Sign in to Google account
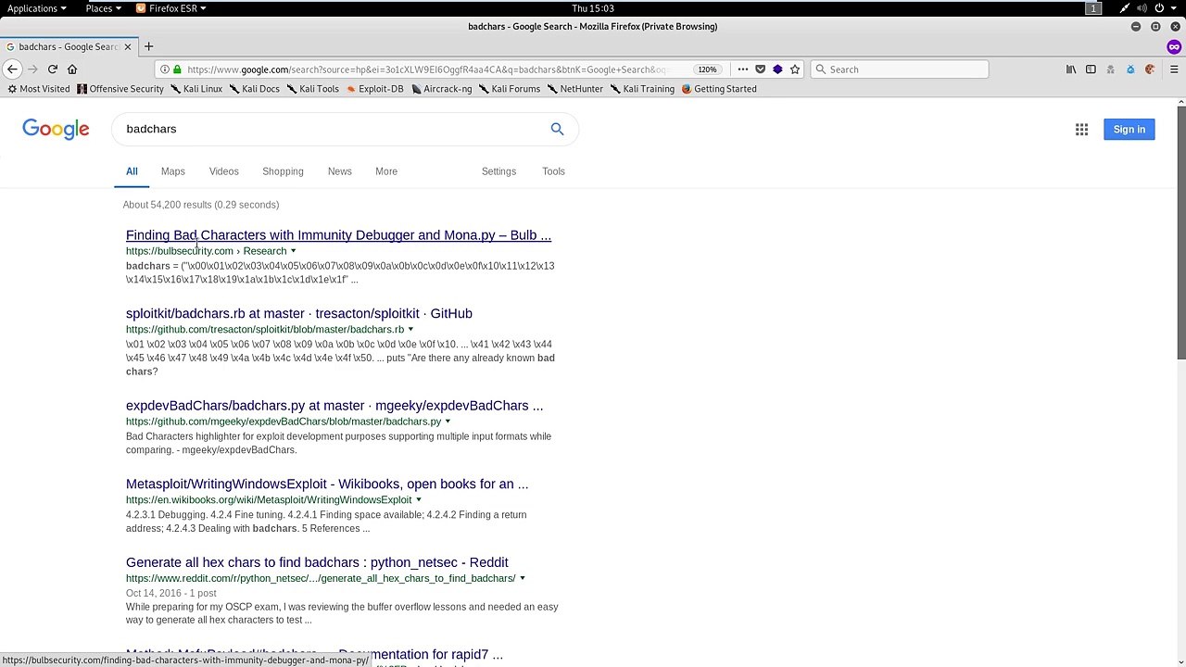1186x667 pixels. coord(1129,130)
